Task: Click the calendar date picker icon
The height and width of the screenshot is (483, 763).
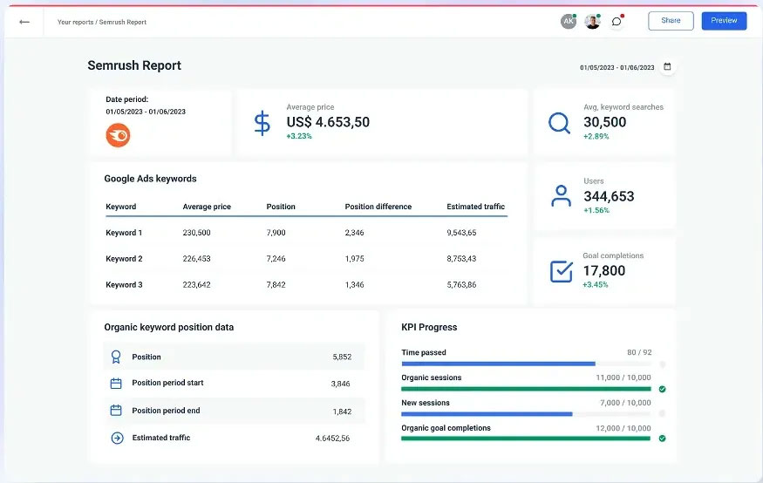Action: coord(667,66)
